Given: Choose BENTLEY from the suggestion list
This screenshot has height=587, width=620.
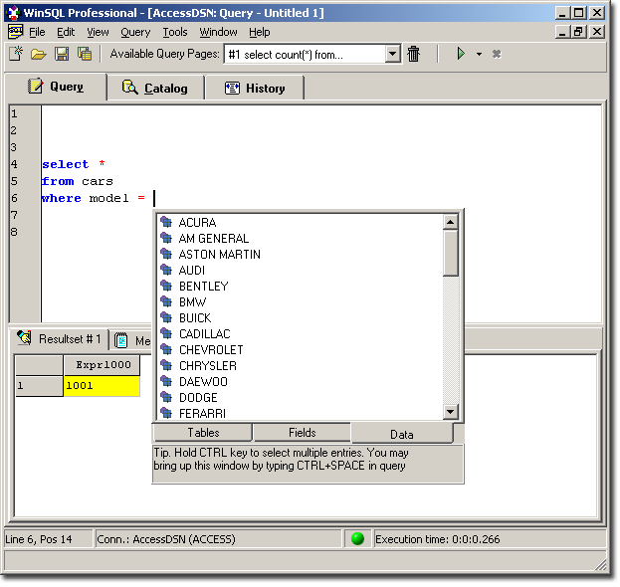Looking at the screenshot, I should [x=301, y=287].
